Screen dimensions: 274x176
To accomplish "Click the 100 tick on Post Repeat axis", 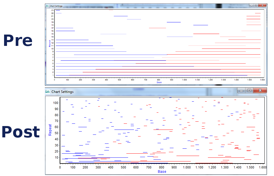I will (x=56, y=103).
